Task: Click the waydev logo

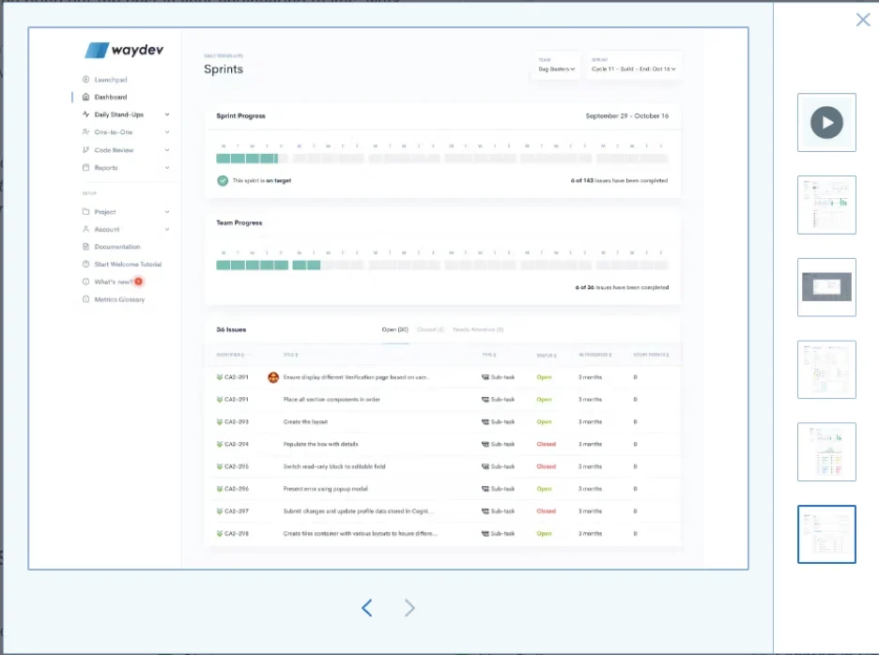Action: (x=124, y=50)
